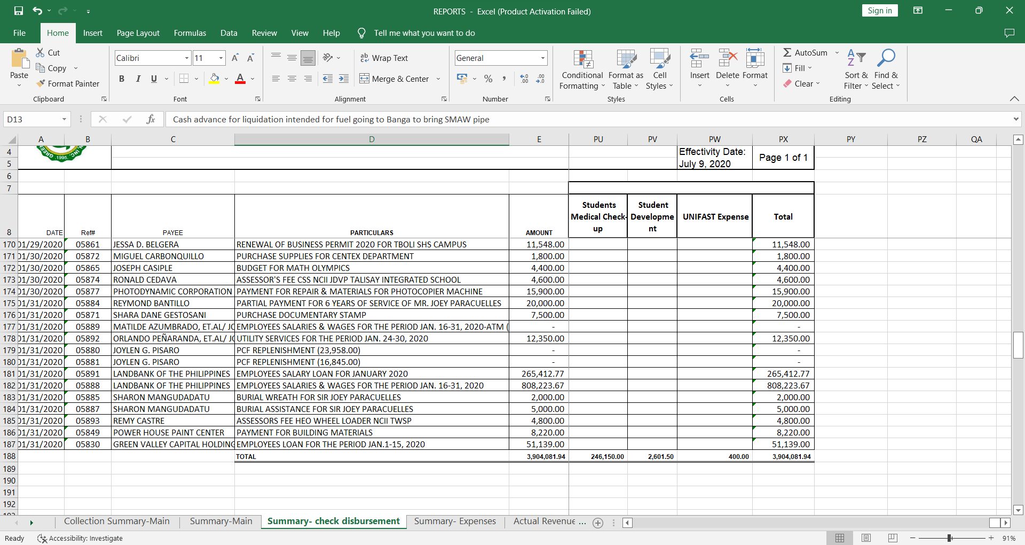This screenshot has height=545, width=1025.
Task: Switch to the Insert ribbon tab
Action: click(93, 33)
